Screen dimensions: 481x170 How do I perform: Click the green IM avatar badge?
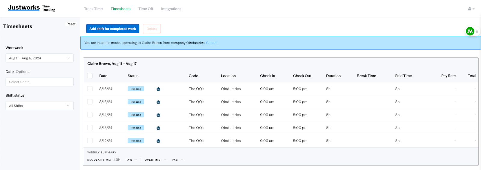pos(470,31)
